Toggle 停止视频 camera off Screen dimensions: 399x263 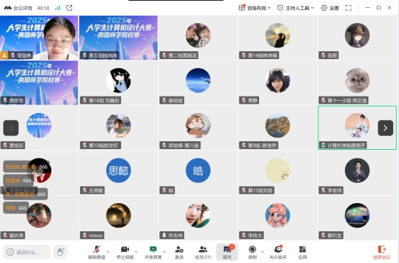tap(125, 252)
